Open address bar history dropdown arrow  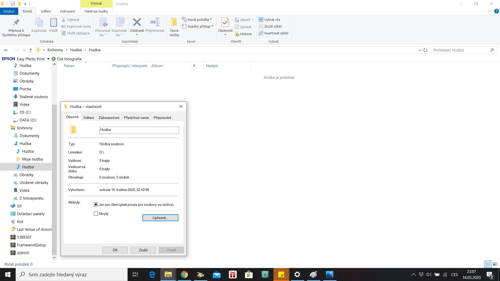[x=420, y=50]
